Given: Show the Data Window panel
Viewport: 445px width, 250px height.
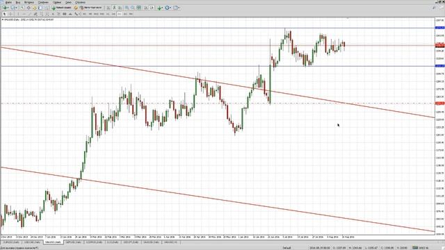Looking at the screenshot, I should tap(29, 8).
